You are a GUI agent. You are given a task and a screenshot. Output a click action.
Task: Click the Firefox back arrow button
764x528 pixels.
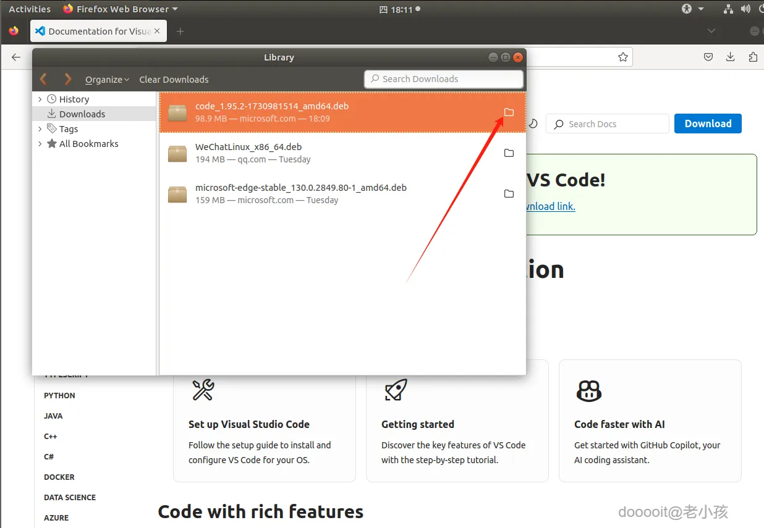coord(16,57)
